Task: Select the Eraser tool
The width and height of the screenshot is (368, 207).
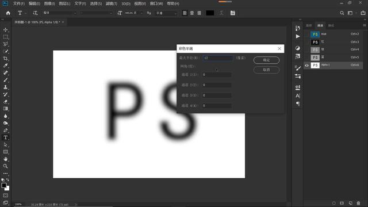Action: click(x=5, y=102)
